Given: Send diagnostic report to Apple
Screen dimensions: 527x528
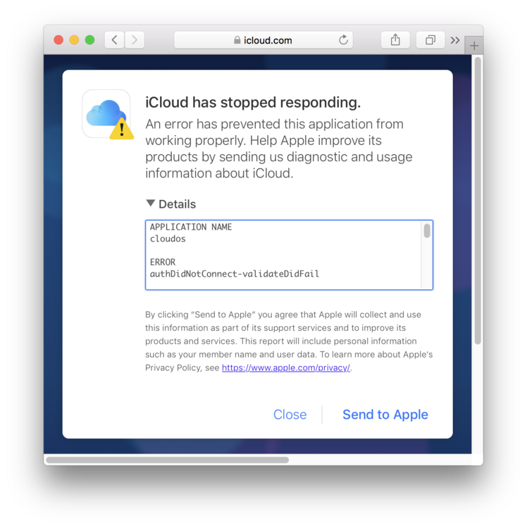Looking at the screenshot, I should [385, 415].
